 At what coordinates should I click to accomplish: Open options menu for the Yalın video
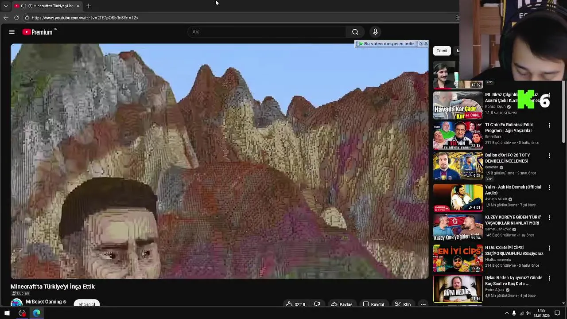coord(549,188)
